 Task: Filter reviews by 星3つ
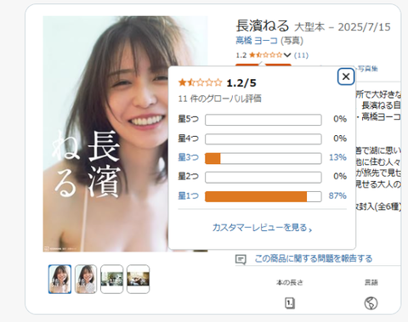(x=188, y=157)
